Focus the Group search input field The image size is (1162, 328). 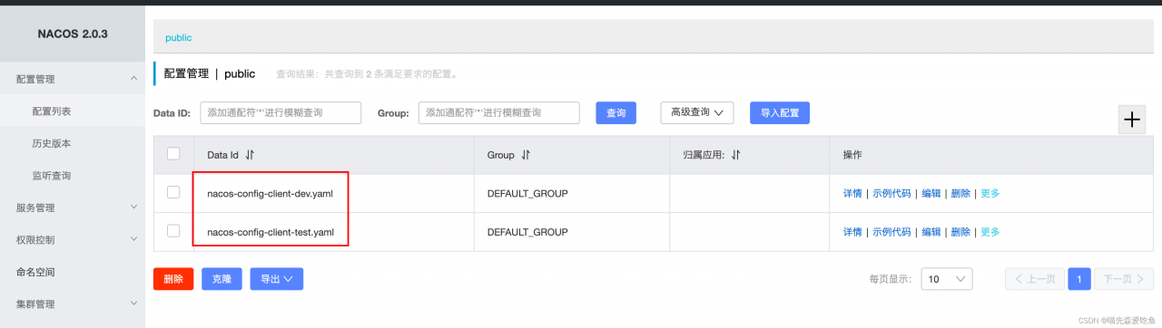498,112
